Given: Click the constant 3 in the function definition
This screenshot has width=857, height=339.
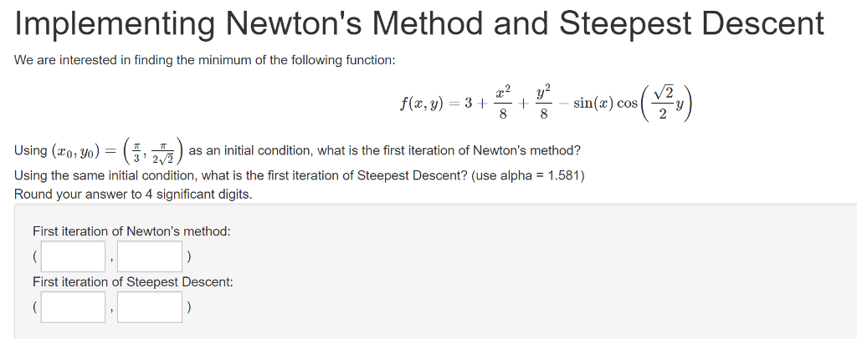Looking at the screenshot, I should pyautogui.click(x=469, y=103).
